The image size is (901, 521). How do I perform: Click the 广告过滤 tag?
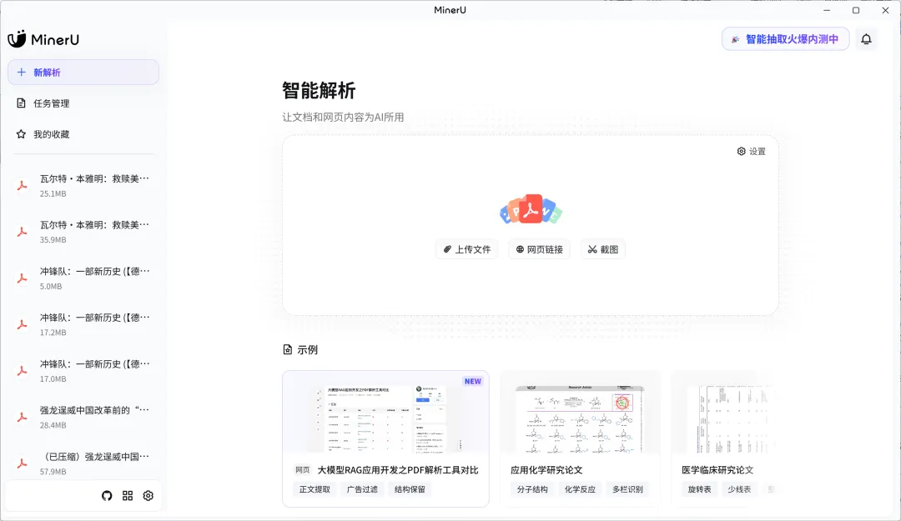(363, 489)
